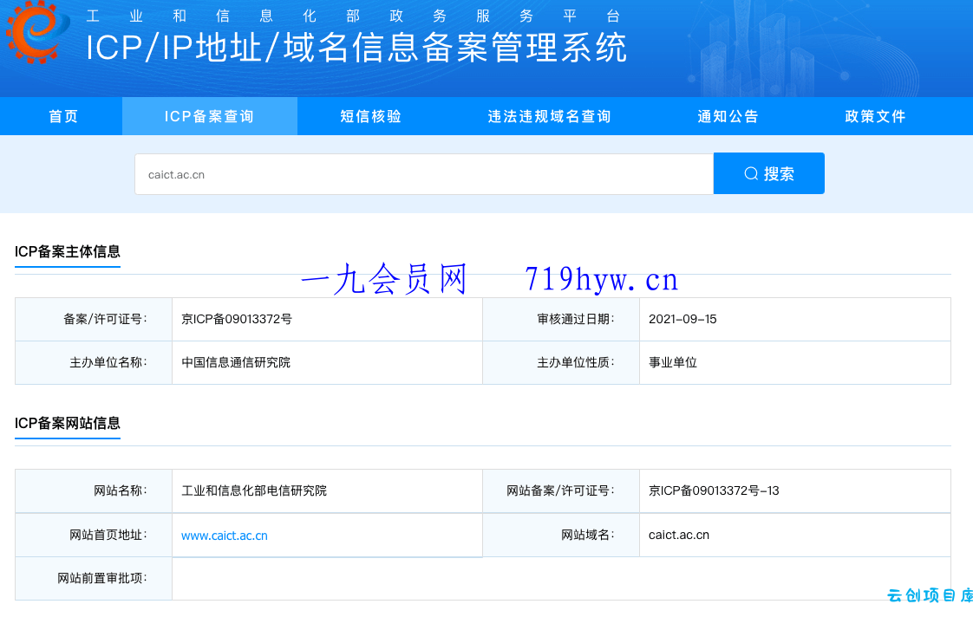The image size is (973, 617).
Task: Click the 主办单位名称 label cell
Action: tap(94, 363)
